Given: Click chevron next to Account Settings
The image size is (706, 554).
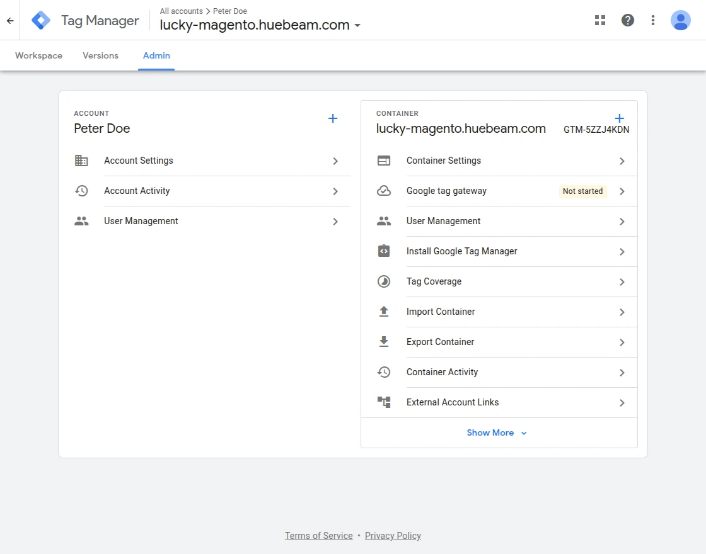Looking at the screenshot, I should pos(335,161).
